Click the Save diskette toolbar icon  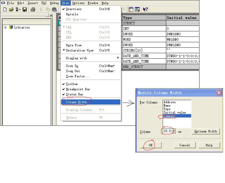click(x=25, y=9)
